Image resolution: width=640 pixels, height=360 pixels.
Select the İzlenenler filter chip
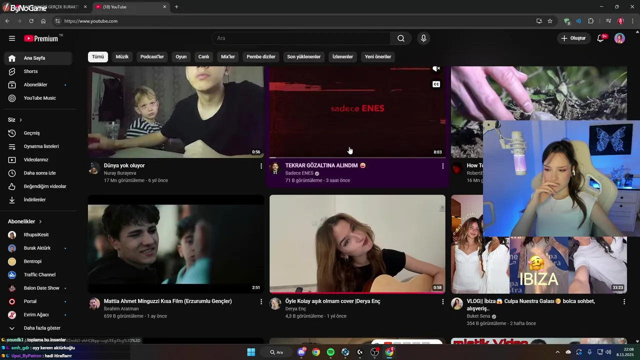342,56
